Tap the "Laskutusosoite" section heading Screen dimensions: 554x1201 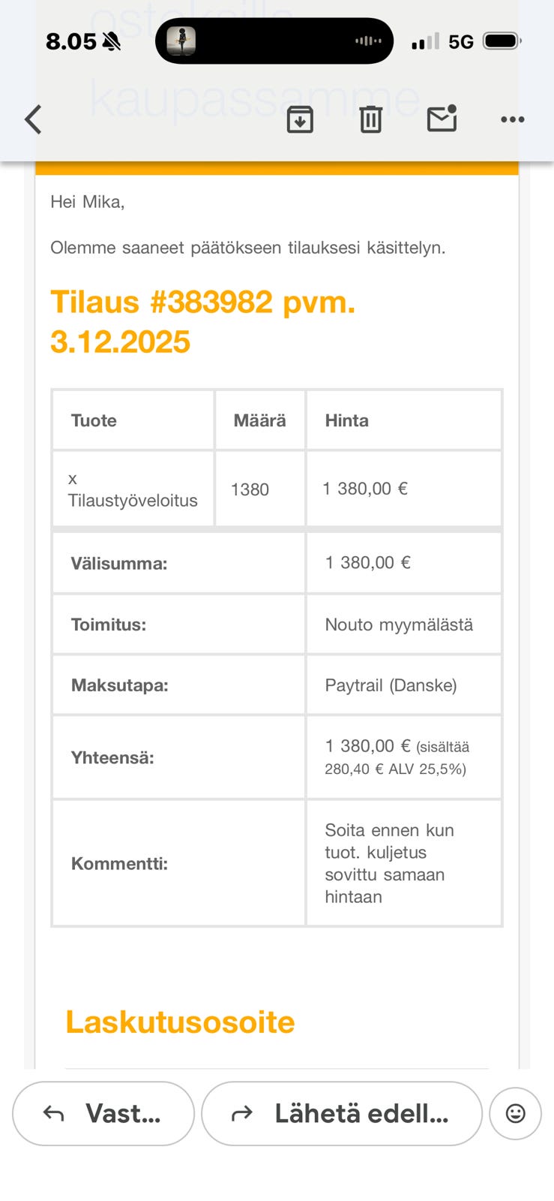coord(180,1022)
